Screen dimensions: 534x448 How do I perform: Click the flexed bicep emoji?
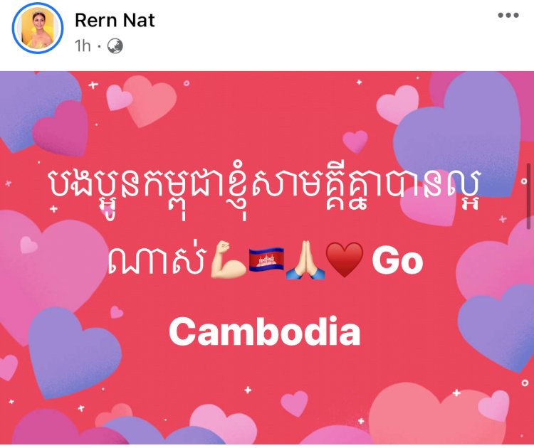(x=228, y=260)
